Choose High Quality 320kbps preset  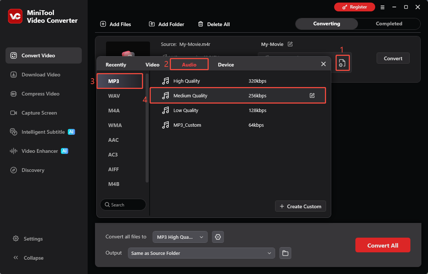tap(238, 81)
